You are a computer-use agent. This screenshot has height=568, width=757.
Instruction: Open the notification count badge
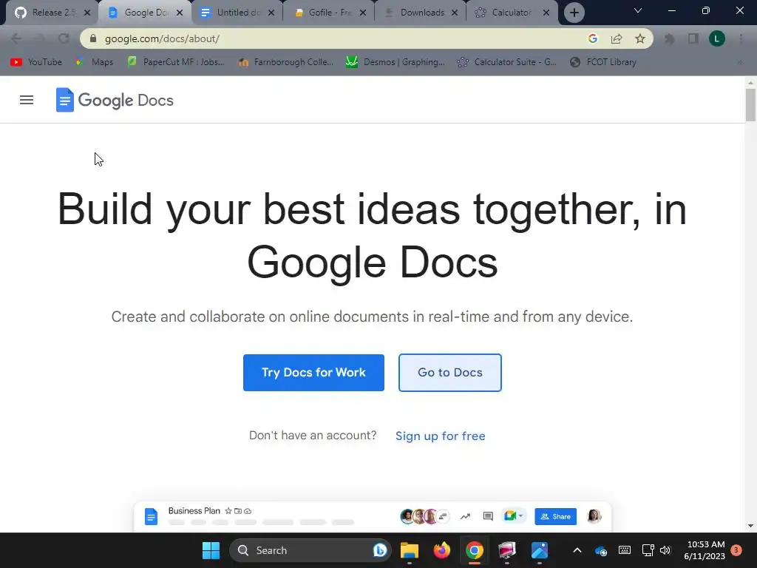pos(736,550)
